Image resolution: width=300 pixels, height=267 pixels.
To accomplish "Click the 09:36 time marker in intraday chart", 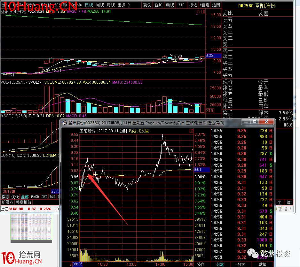I will [77, 264].
